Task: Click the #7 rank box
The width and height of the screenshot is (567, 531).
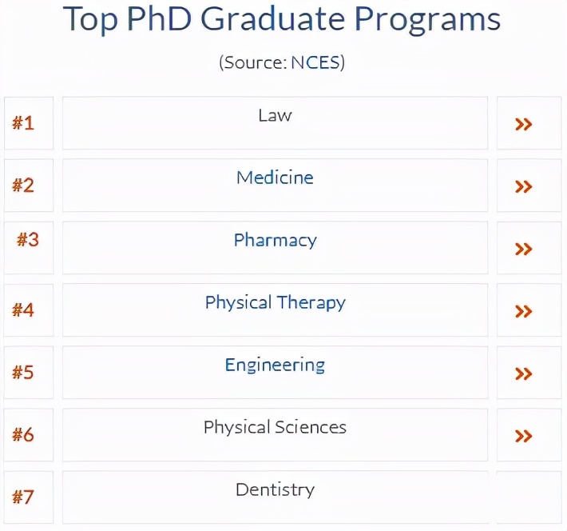Action: (x=29, y=497)
